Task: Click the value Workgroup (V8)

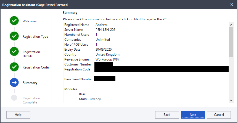Action: coord(107,59)
